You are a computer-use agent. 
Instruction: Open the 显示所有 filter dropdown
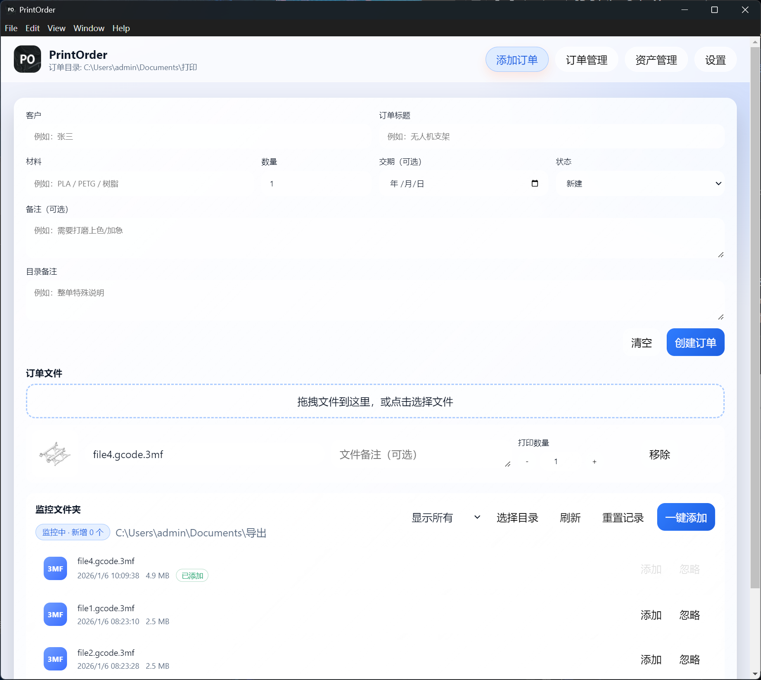tap(445, 517)
